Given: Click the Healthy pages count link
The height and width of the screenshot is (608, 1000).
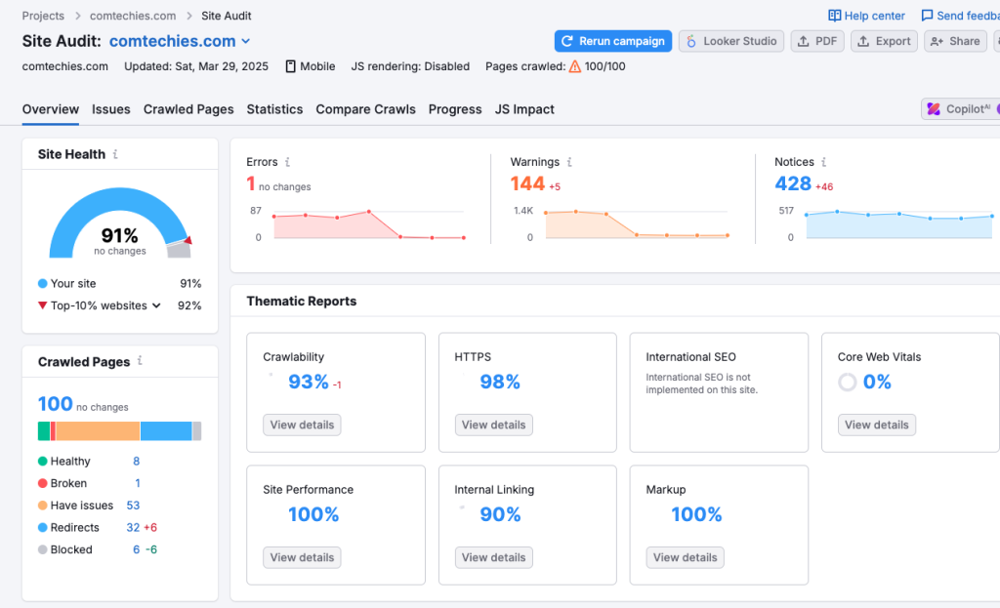Looking at the screenshot, I should pyautogui.click(x=136, y=461).
